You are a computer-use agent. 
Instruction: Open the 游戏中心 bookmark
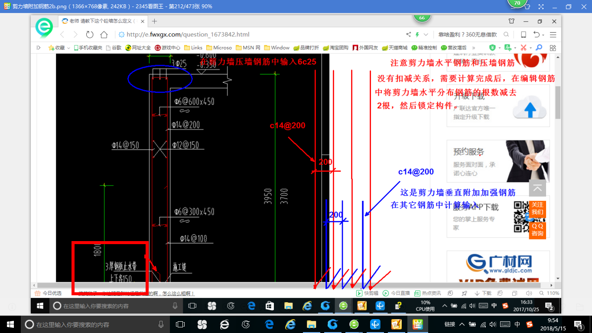coord(168,48)
